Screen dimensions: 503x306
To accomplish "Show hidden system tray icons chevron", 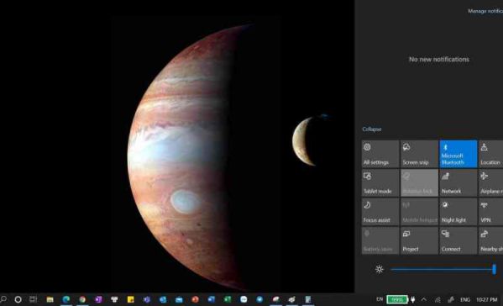I will 424,299.
